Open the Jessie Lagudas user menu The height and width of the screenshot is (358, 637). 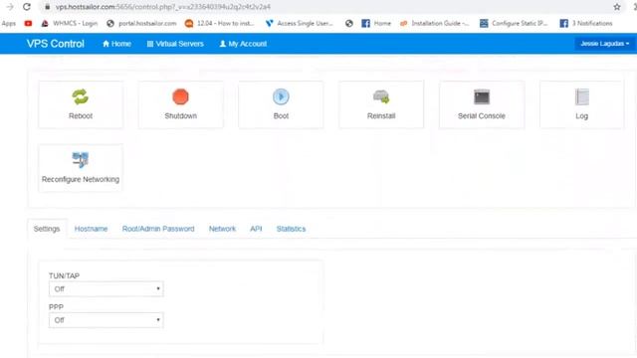point(604,44)
